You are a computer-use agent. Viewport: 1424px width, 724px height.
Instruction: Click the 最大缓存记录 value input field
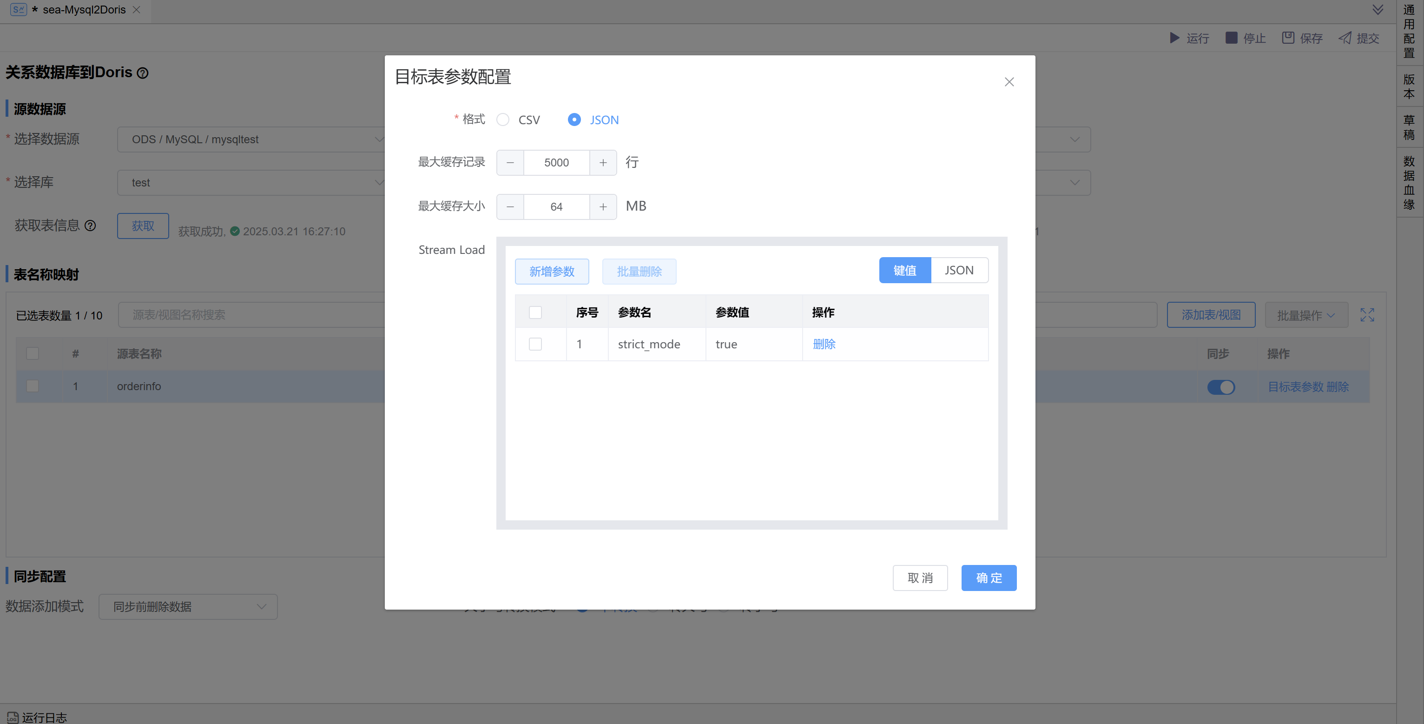(x=556, y=163)
